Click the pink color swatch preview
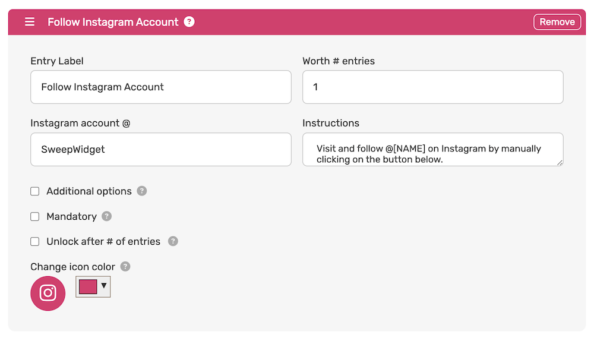Viewport: 594px width, 338px height. (x=88, y=287)
